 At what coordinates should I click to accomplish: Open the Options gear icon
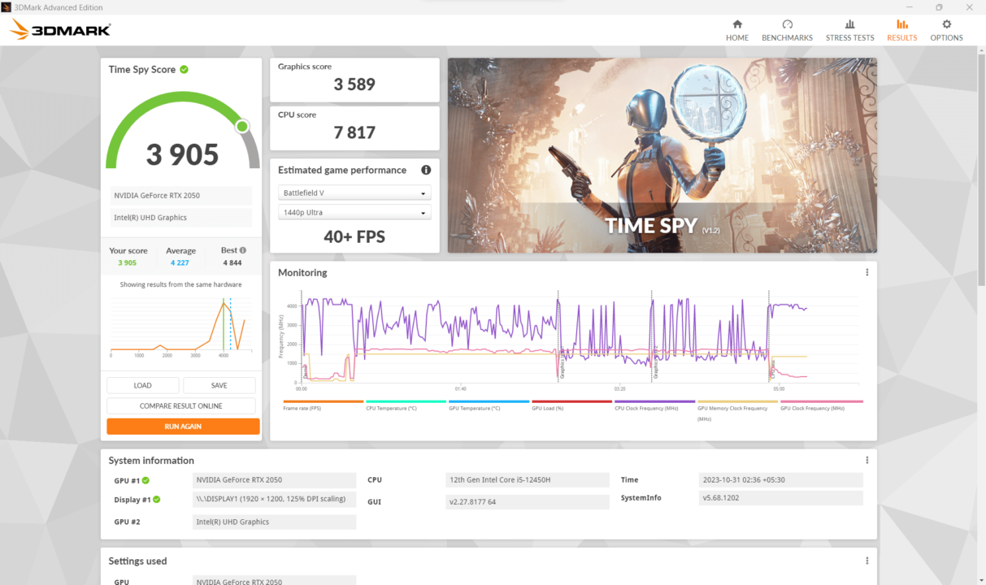[x=946, y=25]
